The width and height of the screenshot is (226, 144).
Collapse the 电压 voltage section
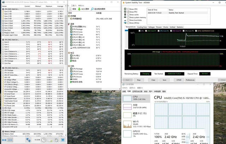click(x=69, y=53)
